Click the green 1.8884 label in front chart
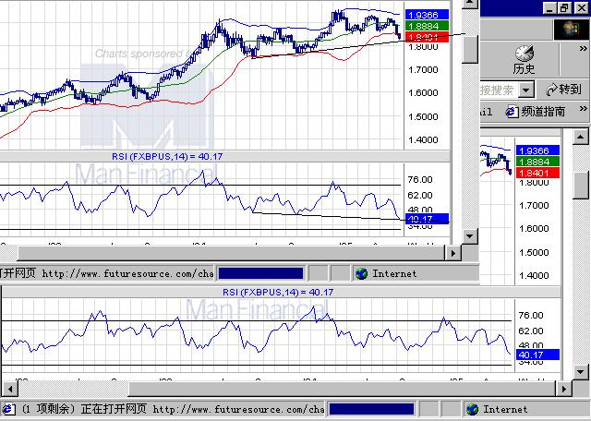The image size is (591, 421). (427, 26)
